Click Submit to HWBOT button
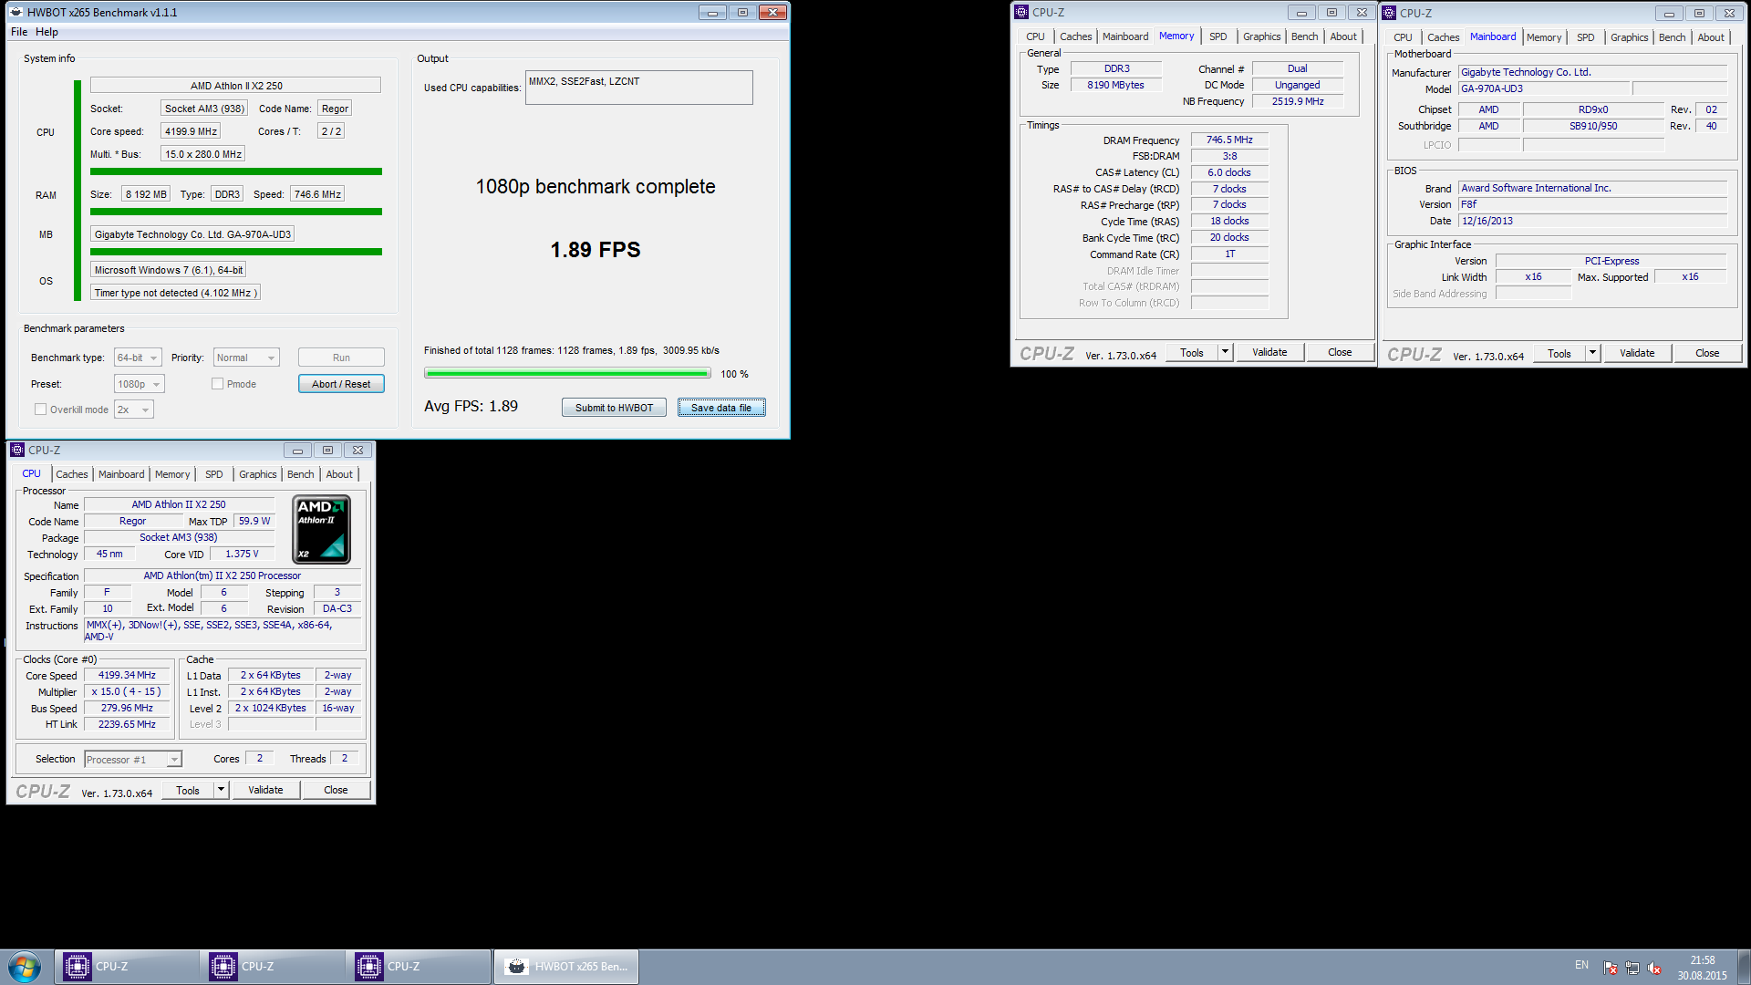 click(614, 408)
